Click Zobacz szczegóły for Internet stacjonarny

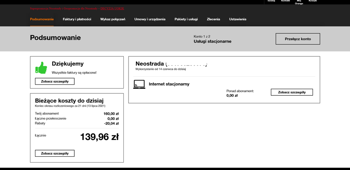point(292,92)
